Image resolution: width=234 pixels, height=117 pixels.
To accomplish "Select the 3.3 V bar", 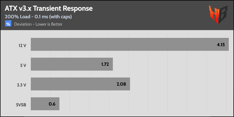I will (x=80, y=84).
